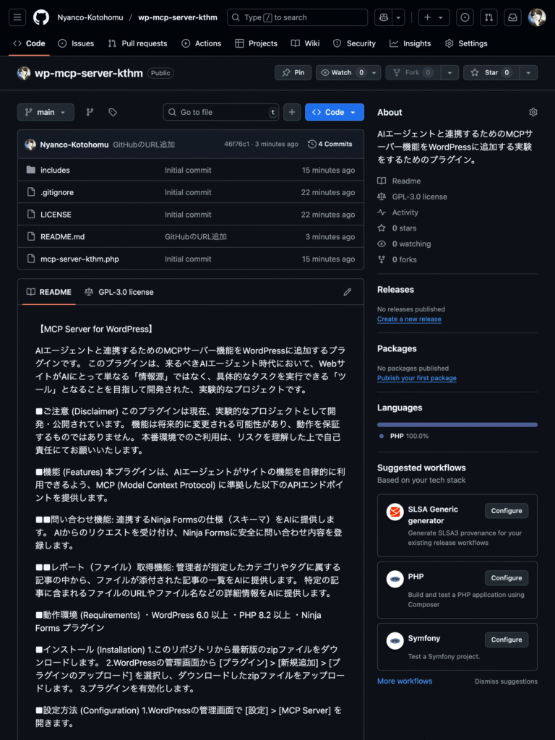Image resolution: width=555 pixels, height=740 pixels.
Task: Switch to the Issues tab
Action: 76,43
